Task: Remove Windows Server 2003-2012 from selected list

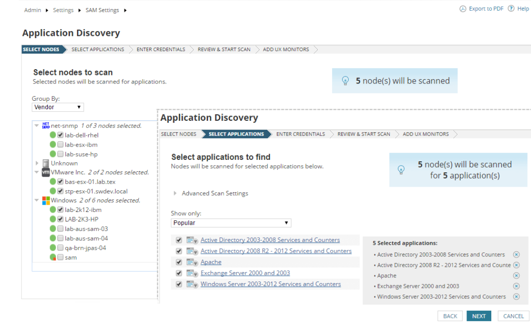Action: pos(516,296)
